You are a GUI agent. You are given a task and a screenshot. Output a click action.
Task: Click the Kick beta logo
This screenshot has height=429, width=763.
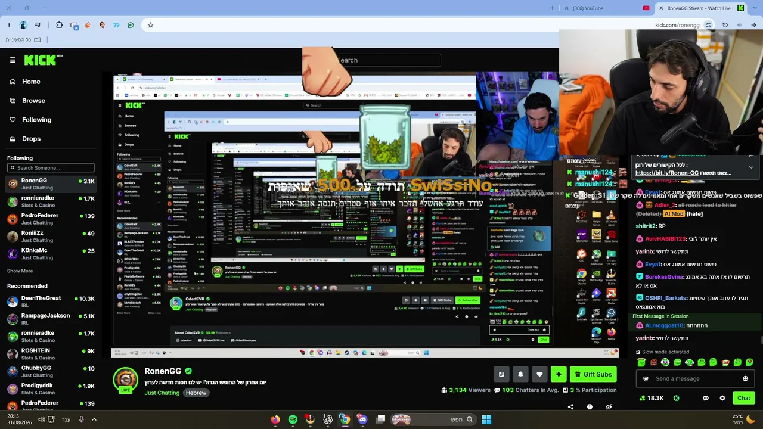pyautogui.click(x=44, y=60)
